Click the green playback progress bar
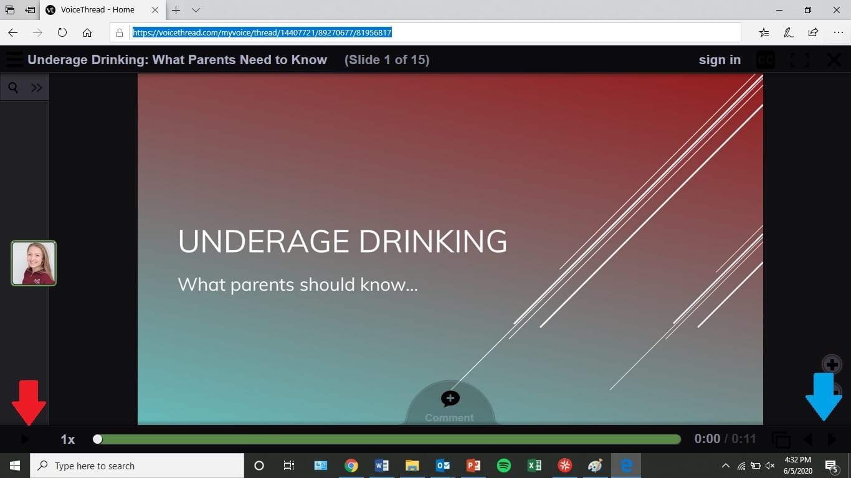 click(386, 439)
